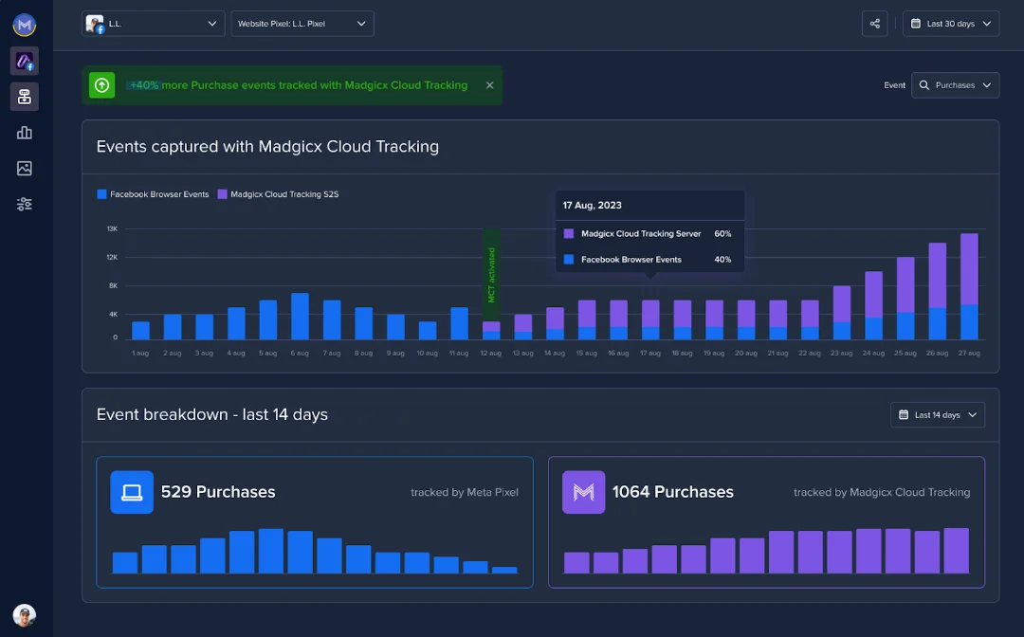
Task: Select the cloud tracking server sidebar icon
Action: click(24, 97)
